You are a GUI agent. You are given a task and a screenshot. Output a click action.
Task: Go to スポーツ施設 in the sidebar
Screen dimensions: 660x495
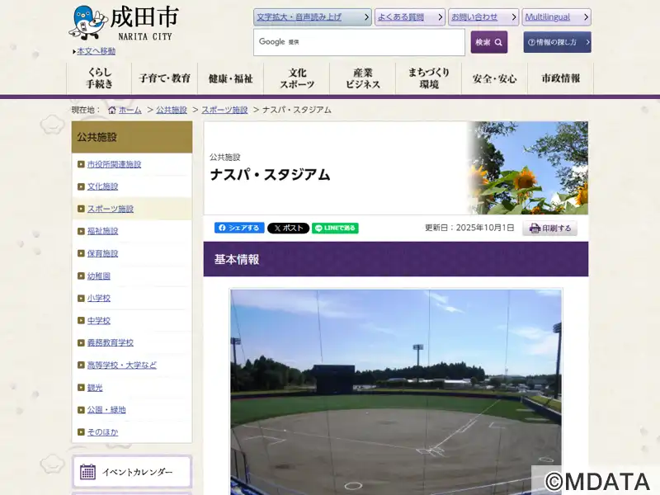111,209
